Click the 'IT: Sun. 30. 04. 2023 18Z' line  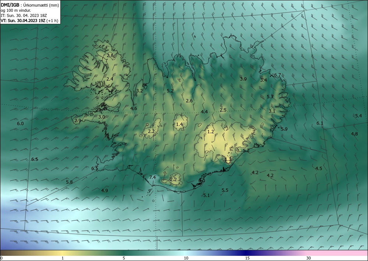[24, 15]
